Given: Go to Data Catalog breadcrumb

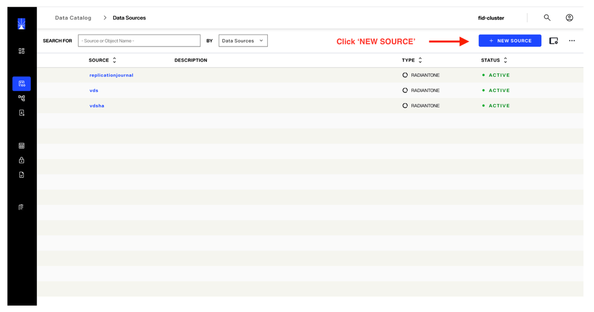Looking at the screenshot, I should point(73,18).
